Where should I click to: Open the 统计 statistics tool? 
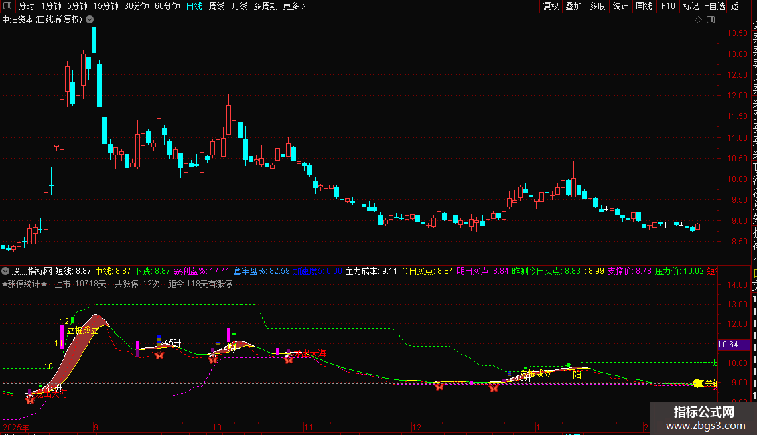[x=620, y=6]
